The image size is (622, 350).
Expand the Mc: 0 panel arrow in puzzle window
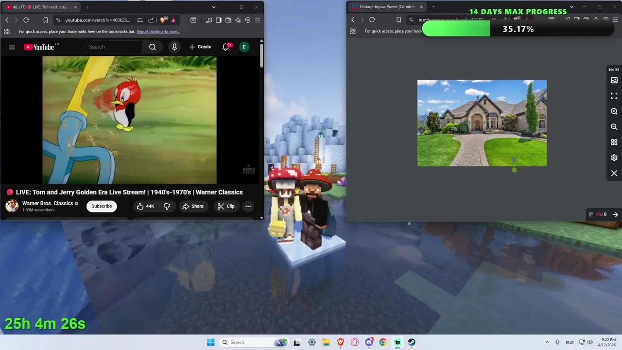coord(615,214)
